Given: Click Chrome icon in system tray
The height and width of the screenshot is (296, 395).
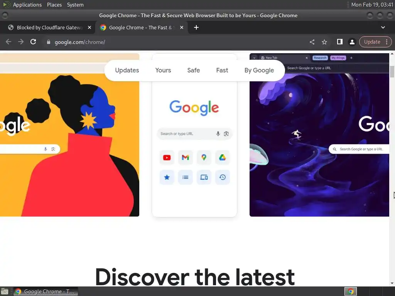Looking at the screenshot, I should [351, 291].
